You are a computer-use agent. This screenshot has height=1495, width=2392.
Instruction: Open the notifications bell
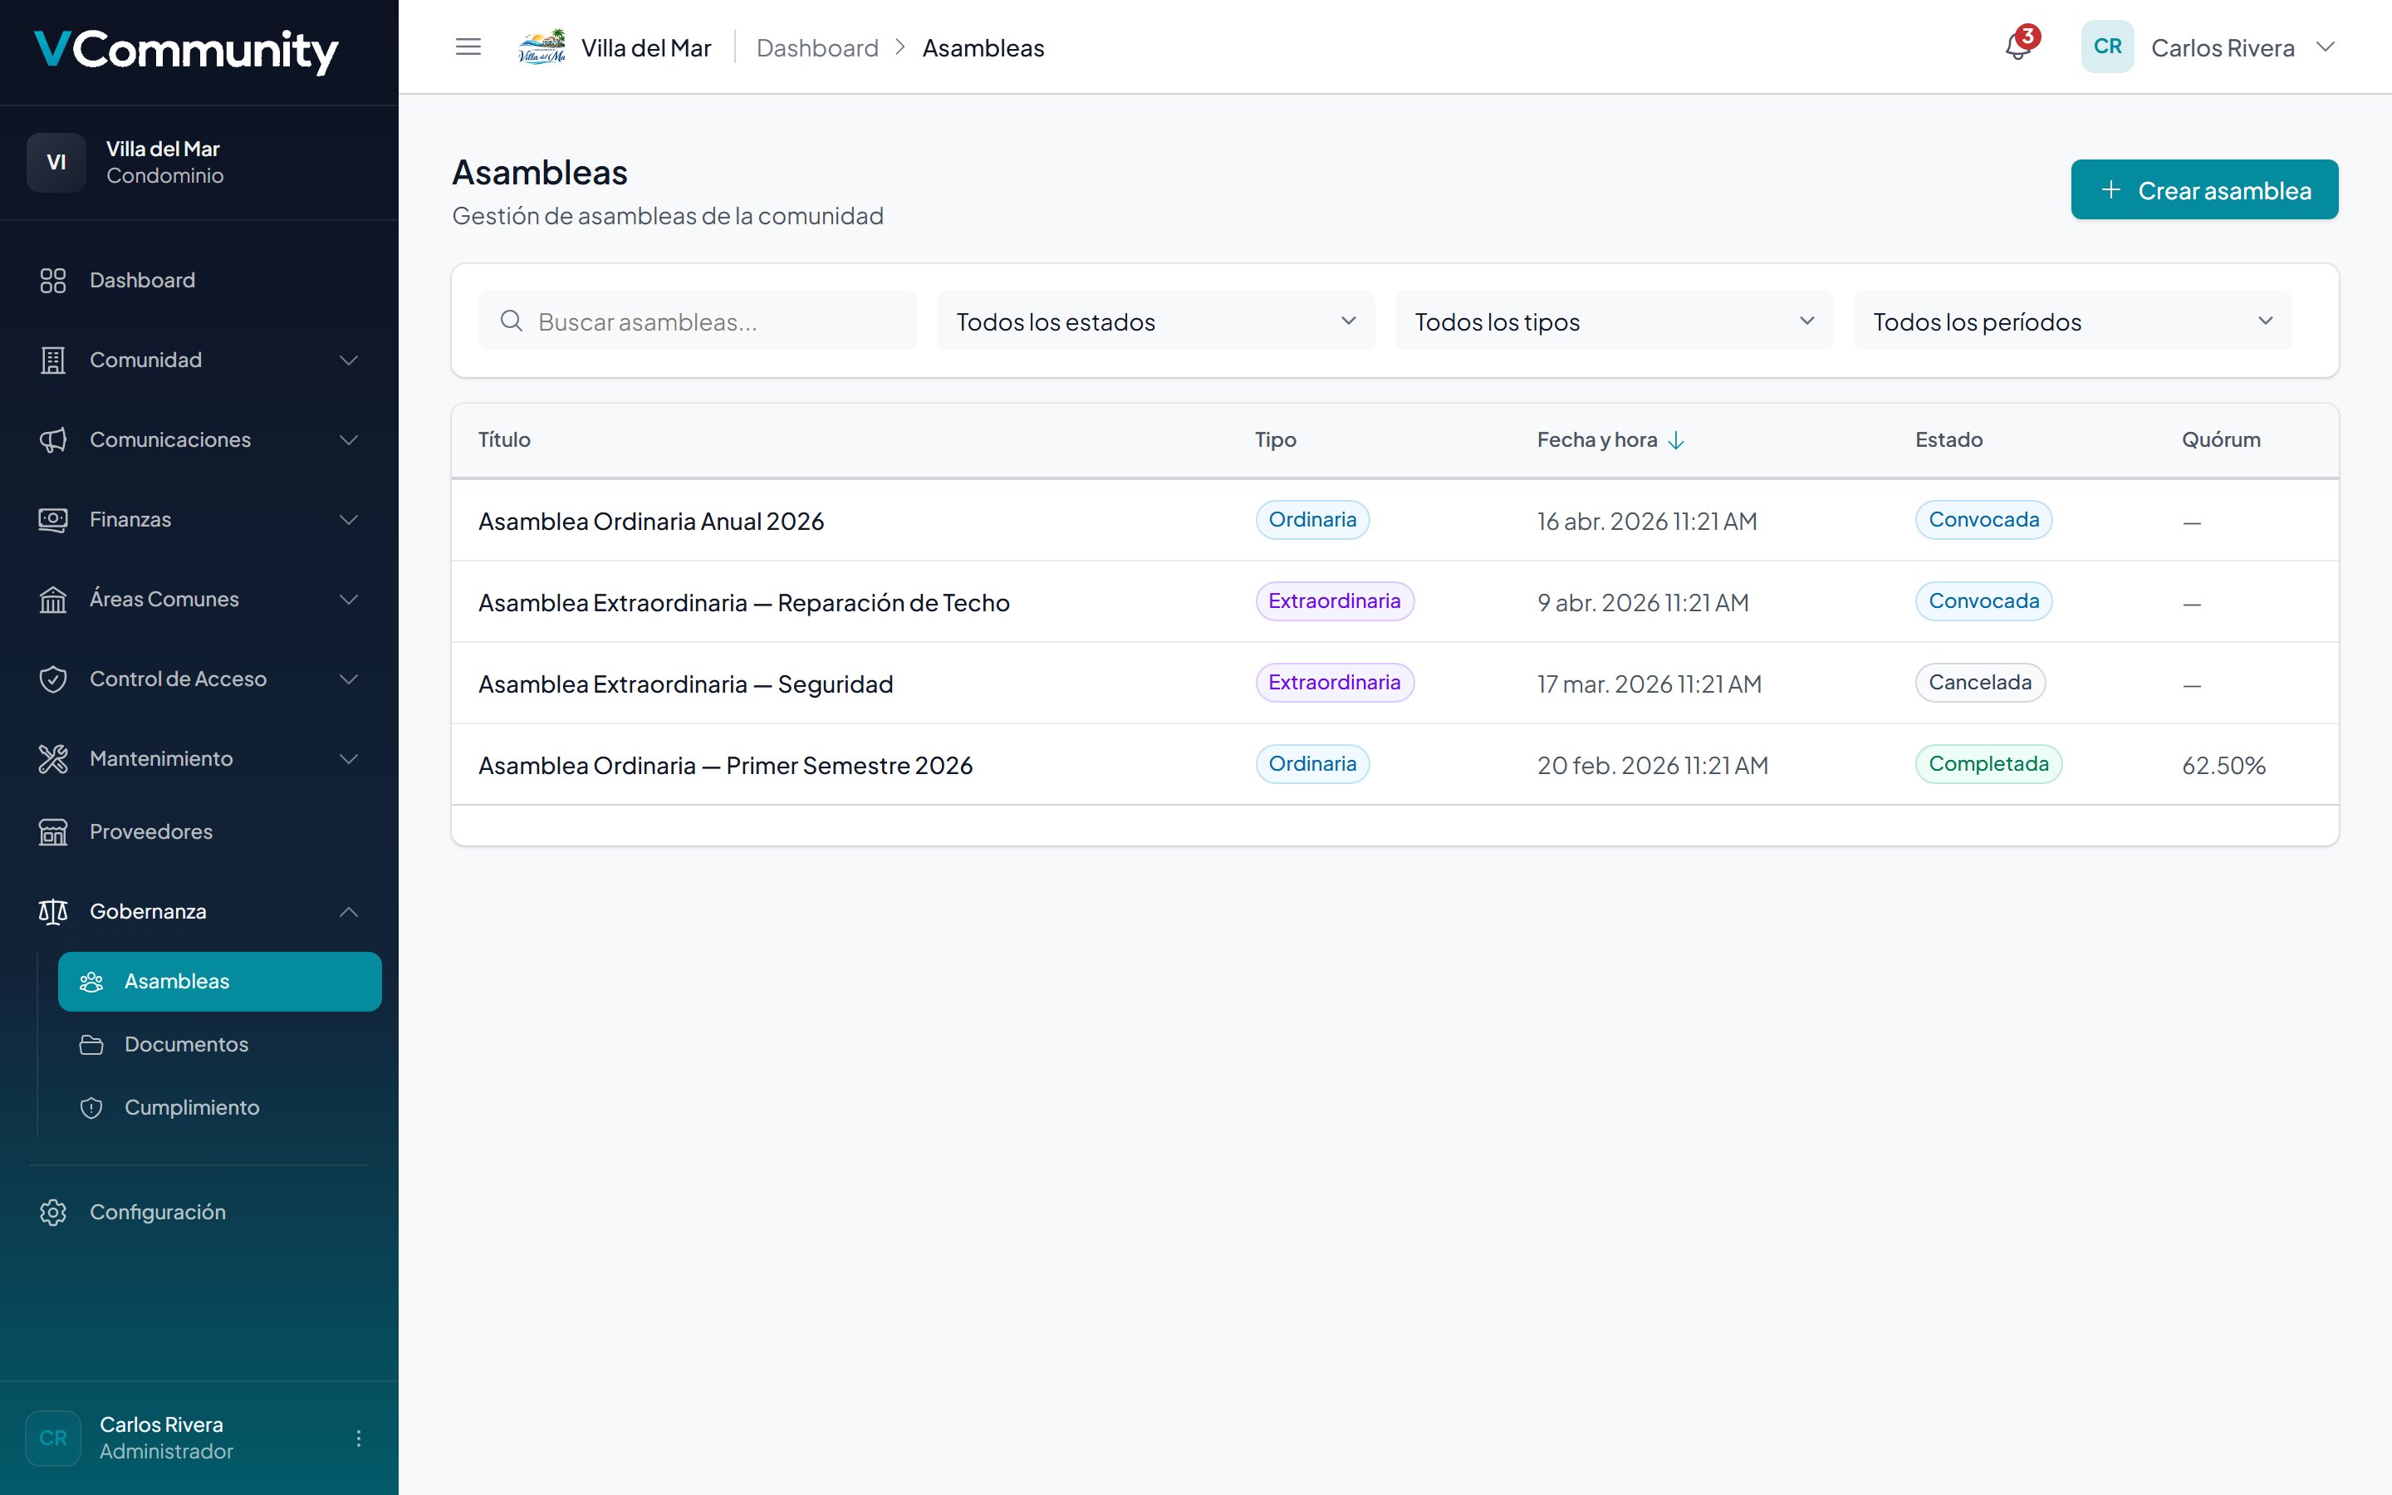click(x=2017, y=47)
